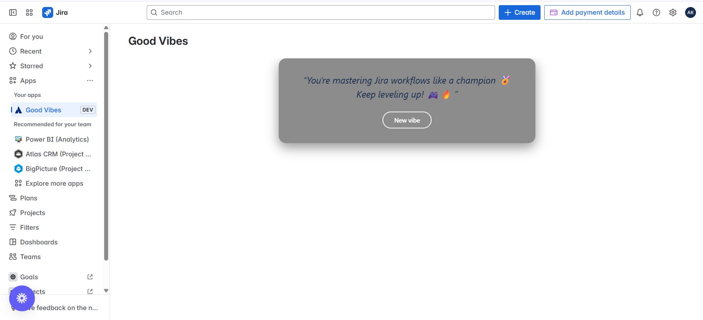Open the purple floating assistant button

click(x=22, y=298)
